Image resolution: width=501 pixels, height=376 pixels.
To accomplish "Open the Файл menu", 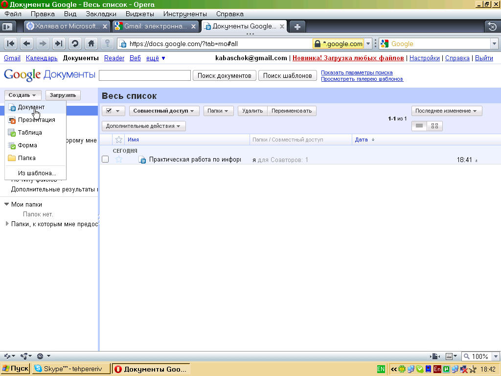I will coord(13,14).
